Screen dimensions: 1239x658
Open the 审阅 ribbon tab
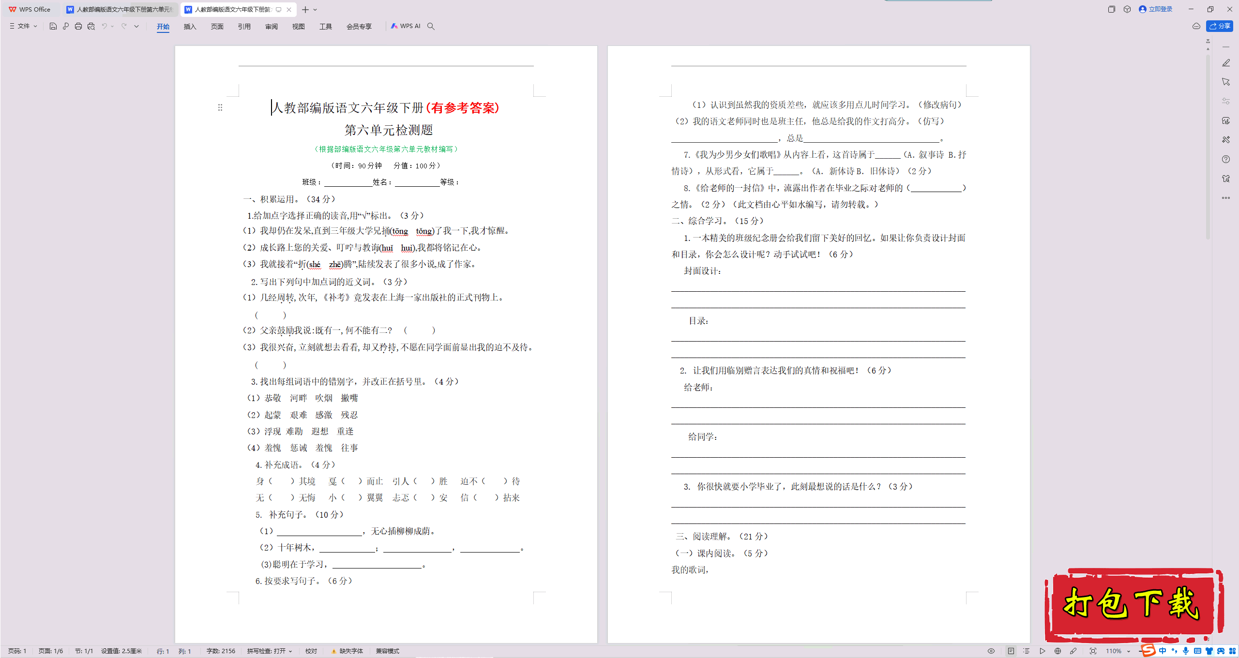click(272, 27)
